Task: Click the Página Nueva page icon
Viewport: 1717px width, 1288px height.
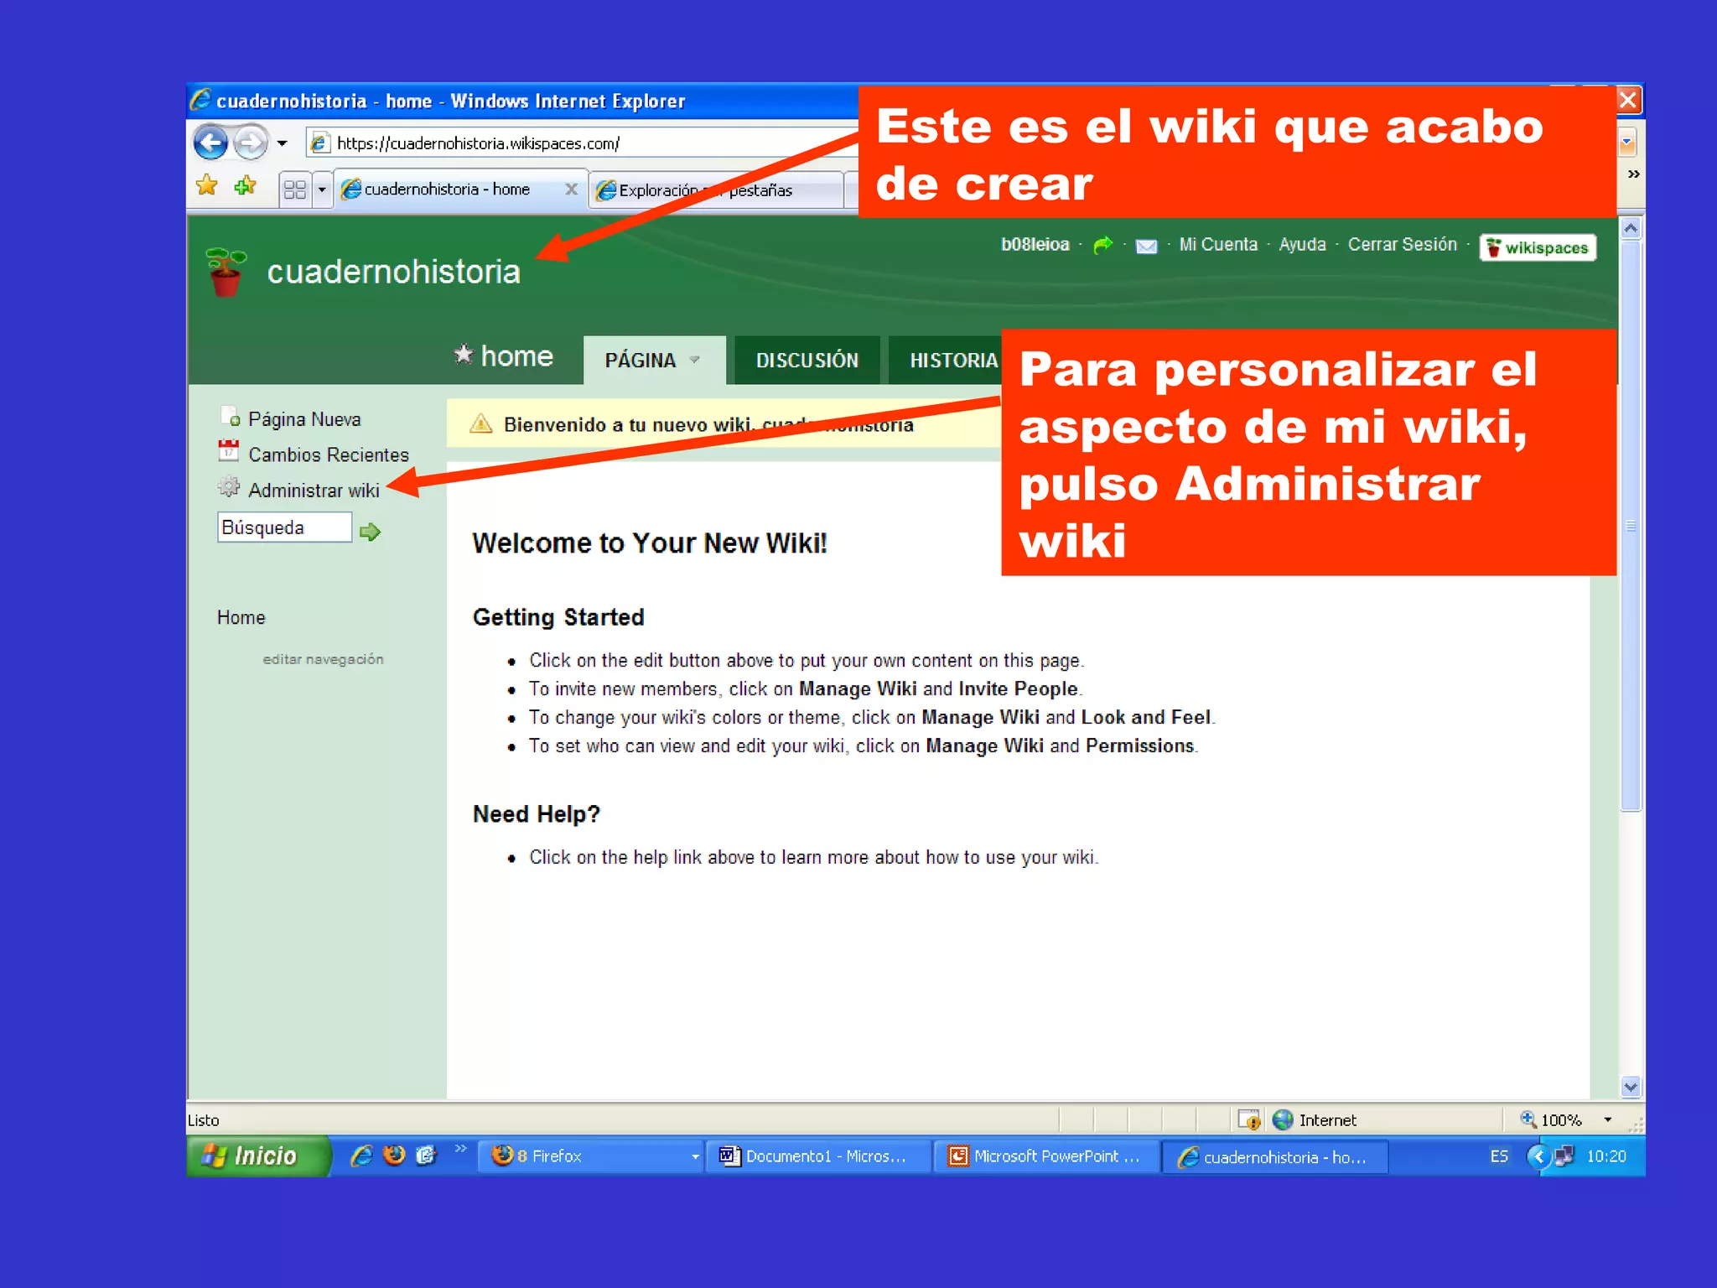Action: coord(230,416)
